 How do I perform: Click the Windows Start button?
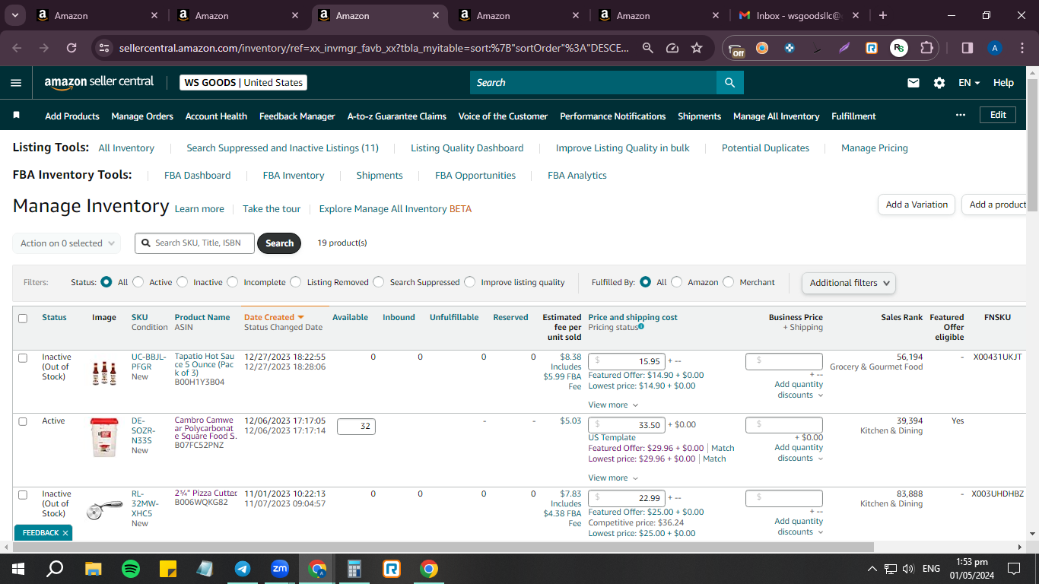point(17,569)
